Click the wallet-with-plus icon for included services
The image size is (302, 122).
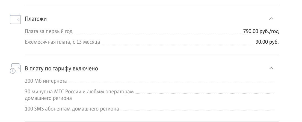tap(15, 69)
